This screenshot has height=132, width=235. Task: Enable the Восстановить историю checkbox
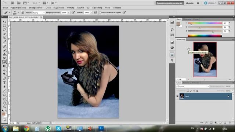pyautogui.click(x=100, y=12)
